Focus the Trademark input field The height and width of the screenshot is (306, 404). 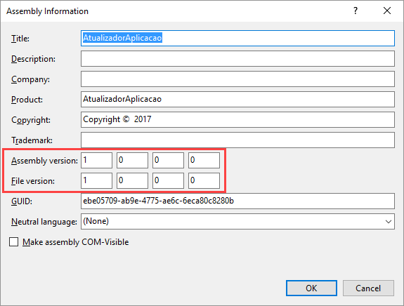click(x=237, y=140)
